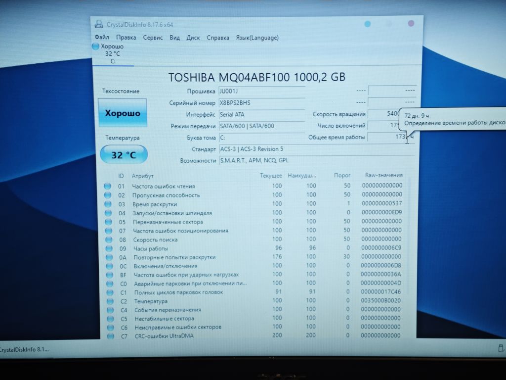Click the status icon for Полных циклов парковок головок

[x=110, y=292]
